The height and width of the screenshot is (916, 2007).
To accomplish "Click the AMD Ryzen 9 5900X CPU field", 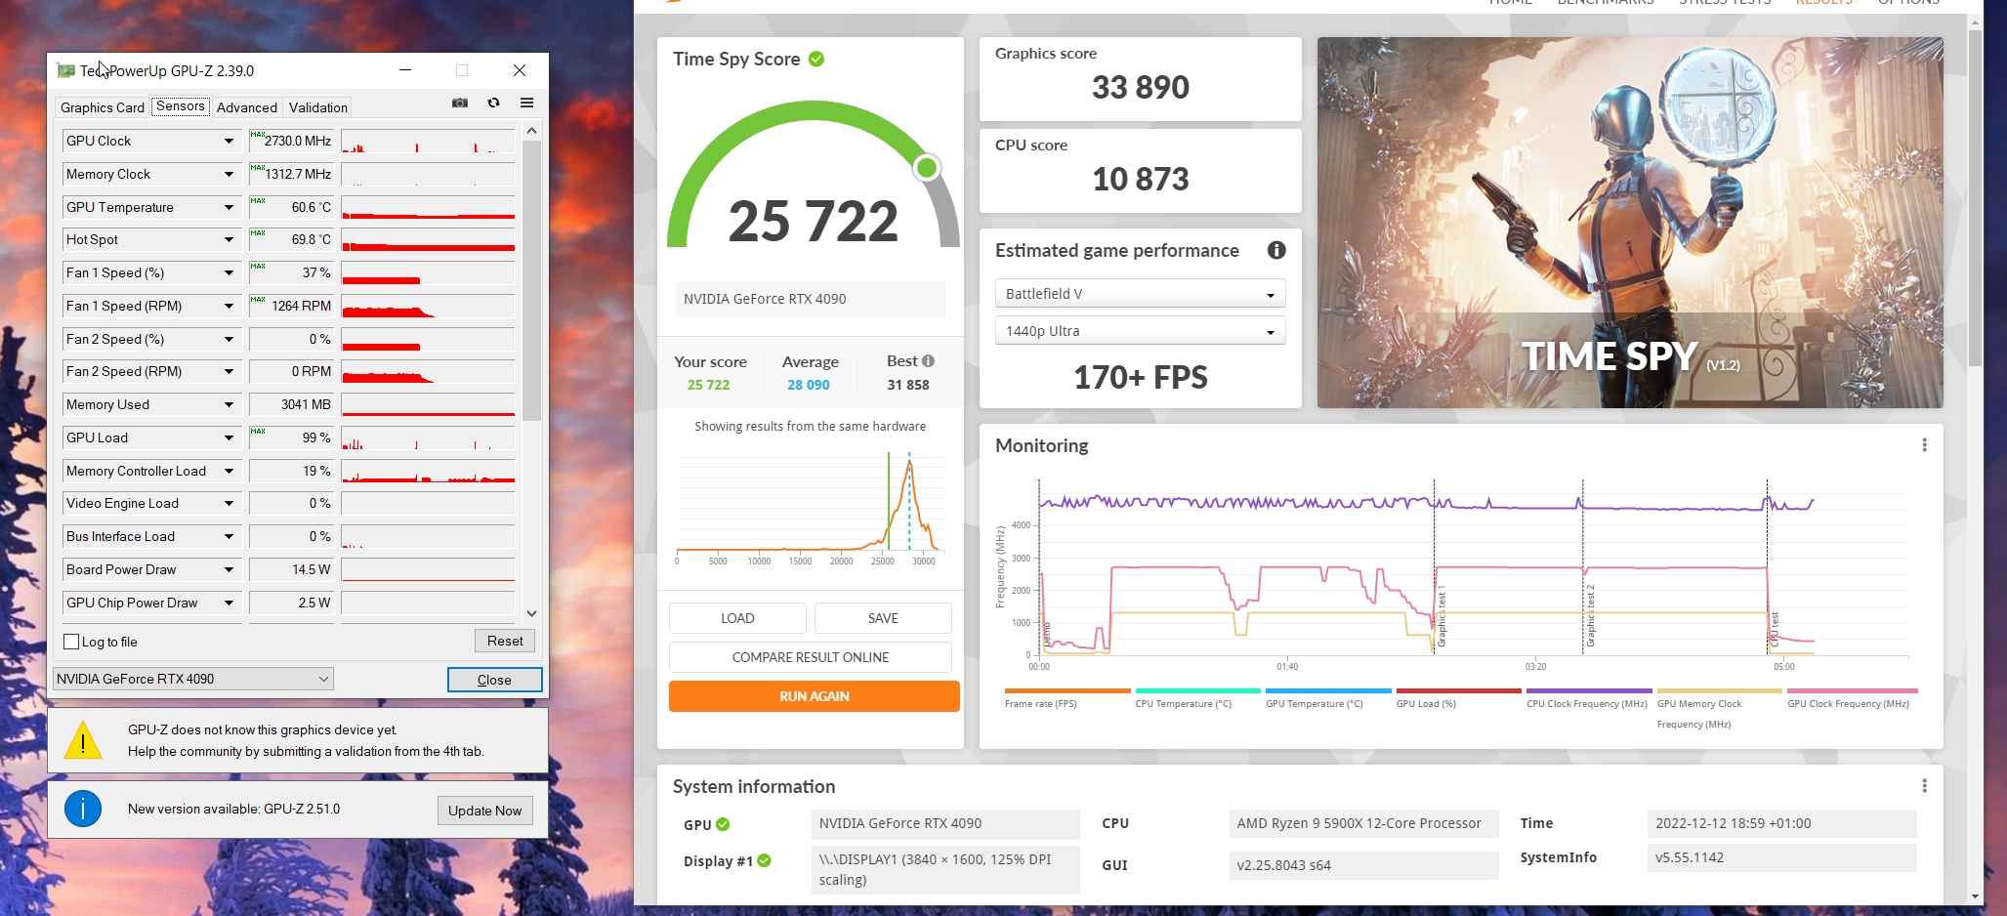I will 1363,823.
